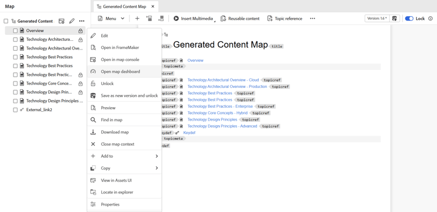
Task: Open the Overview link in editor
Action: click(x=195, y=60)
